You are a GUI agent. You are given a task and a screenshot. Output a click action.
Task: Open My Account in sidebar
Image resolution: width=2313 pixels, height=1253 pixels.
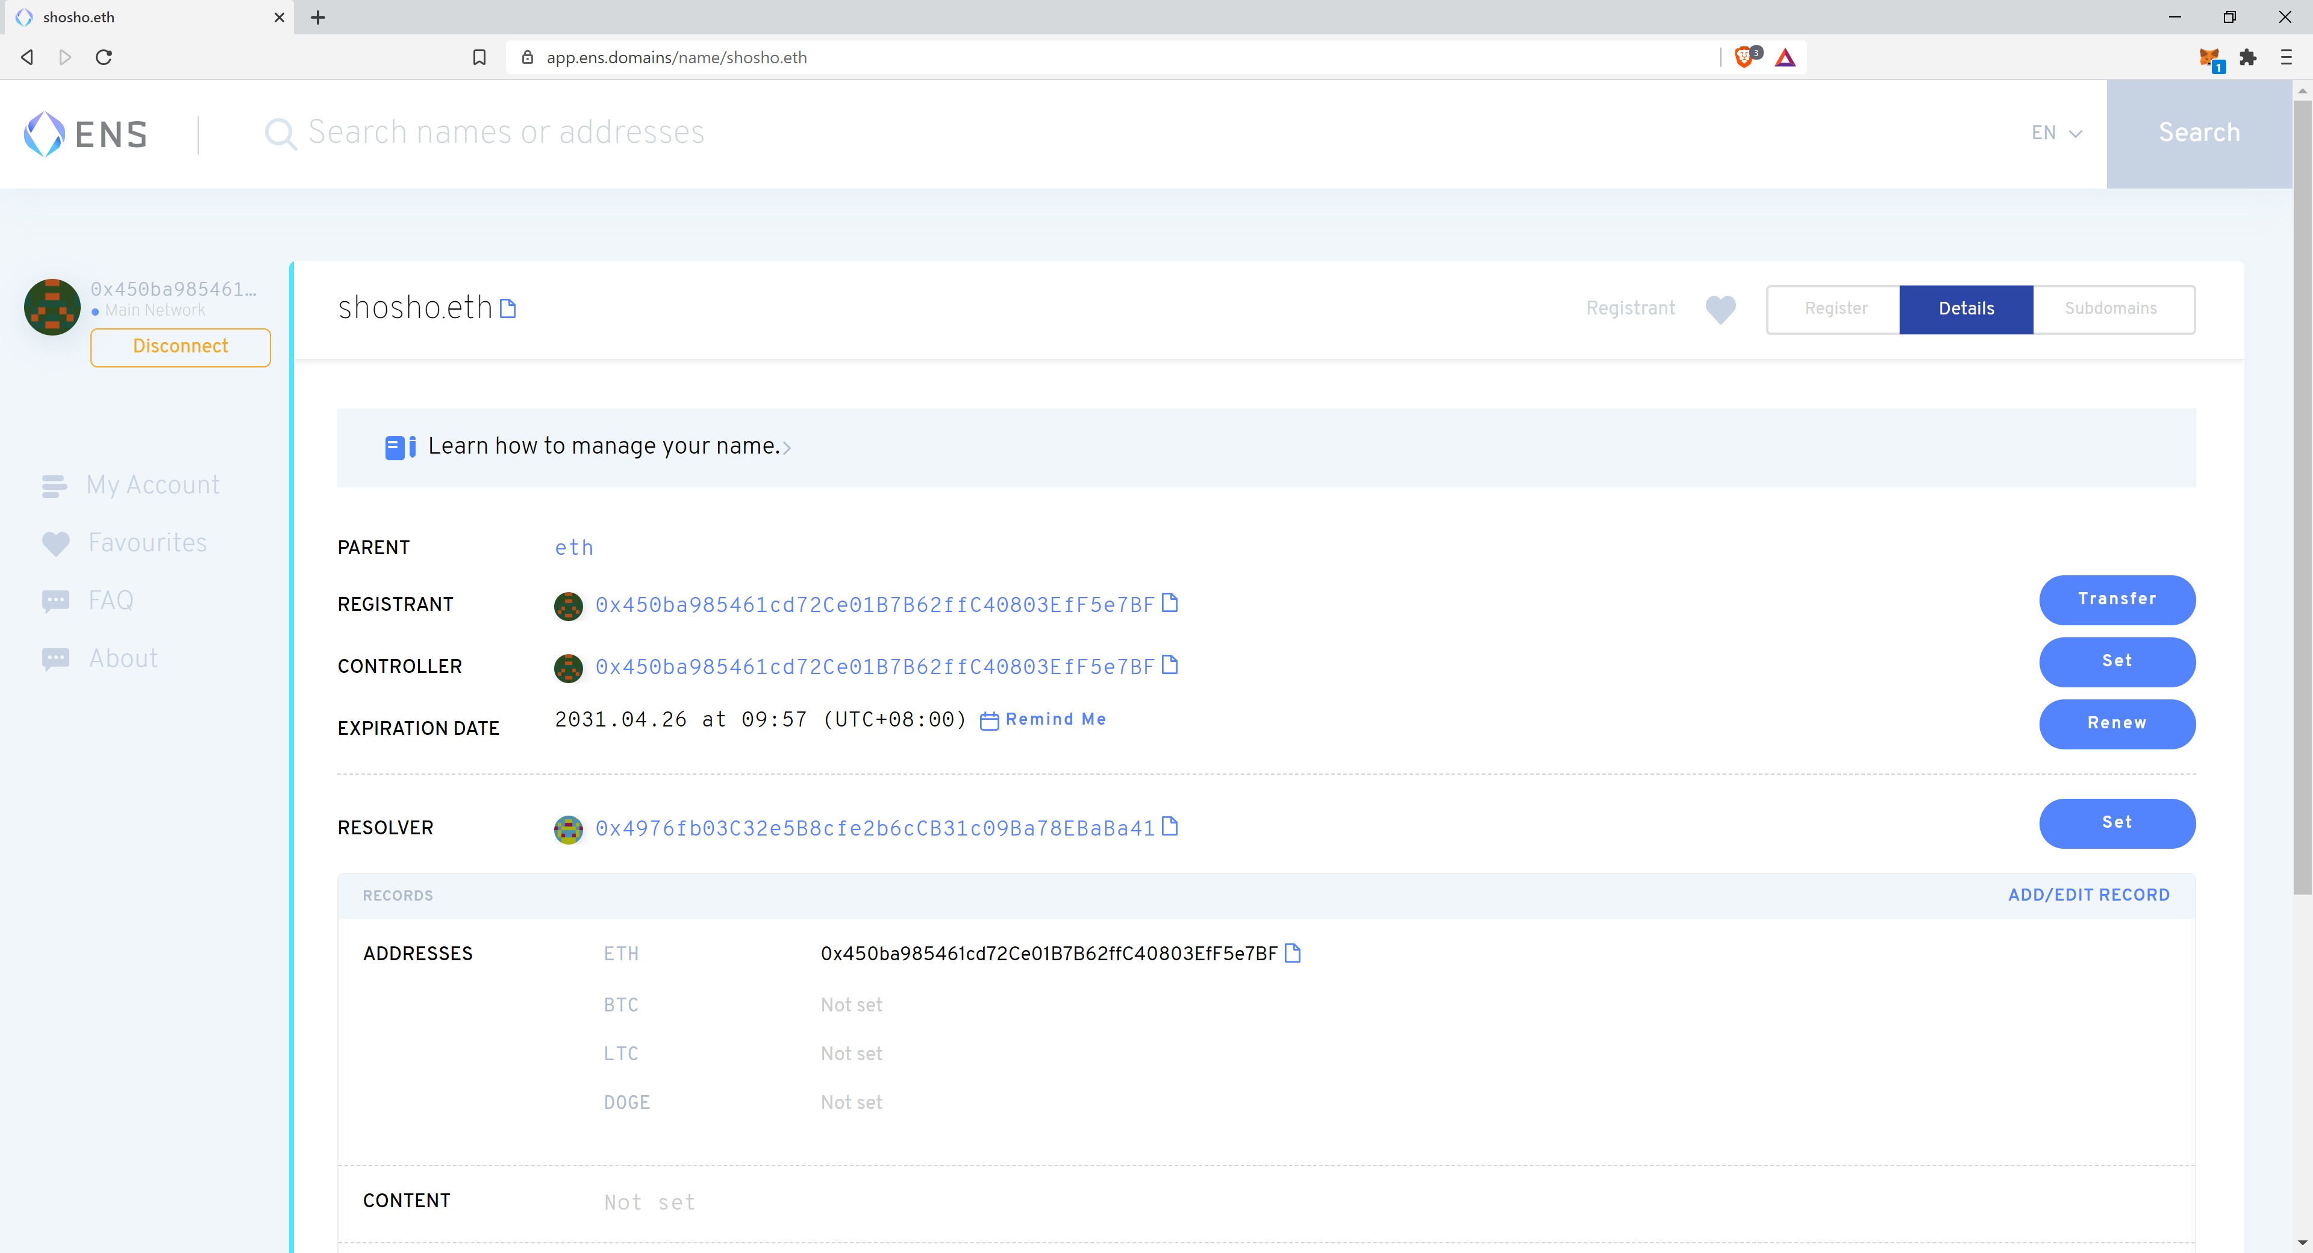click(152, 485)
